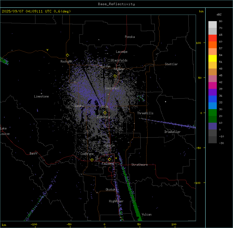Click the Innisfail city label

[x=112, y=88]
